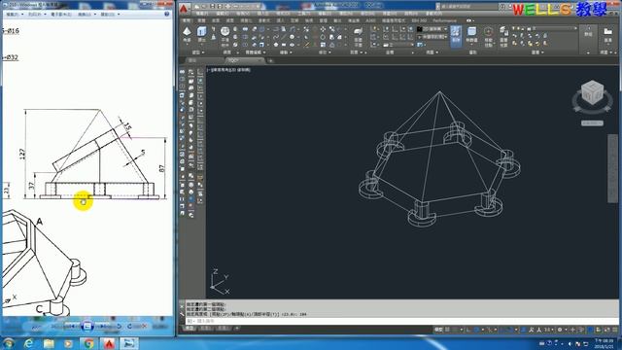Open the 工具(T) menu in AutoCAD
The height and width of the screenshot is (350, 622).
click(x=303, y=14)
